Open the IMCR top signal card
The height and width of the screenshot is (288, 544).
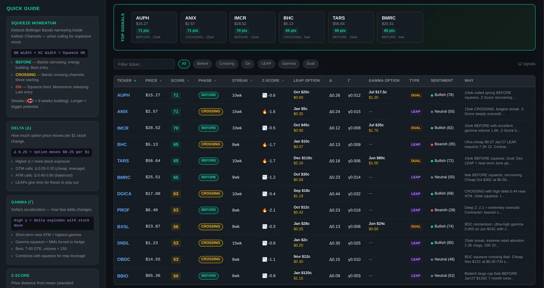[x=253, y=27]
